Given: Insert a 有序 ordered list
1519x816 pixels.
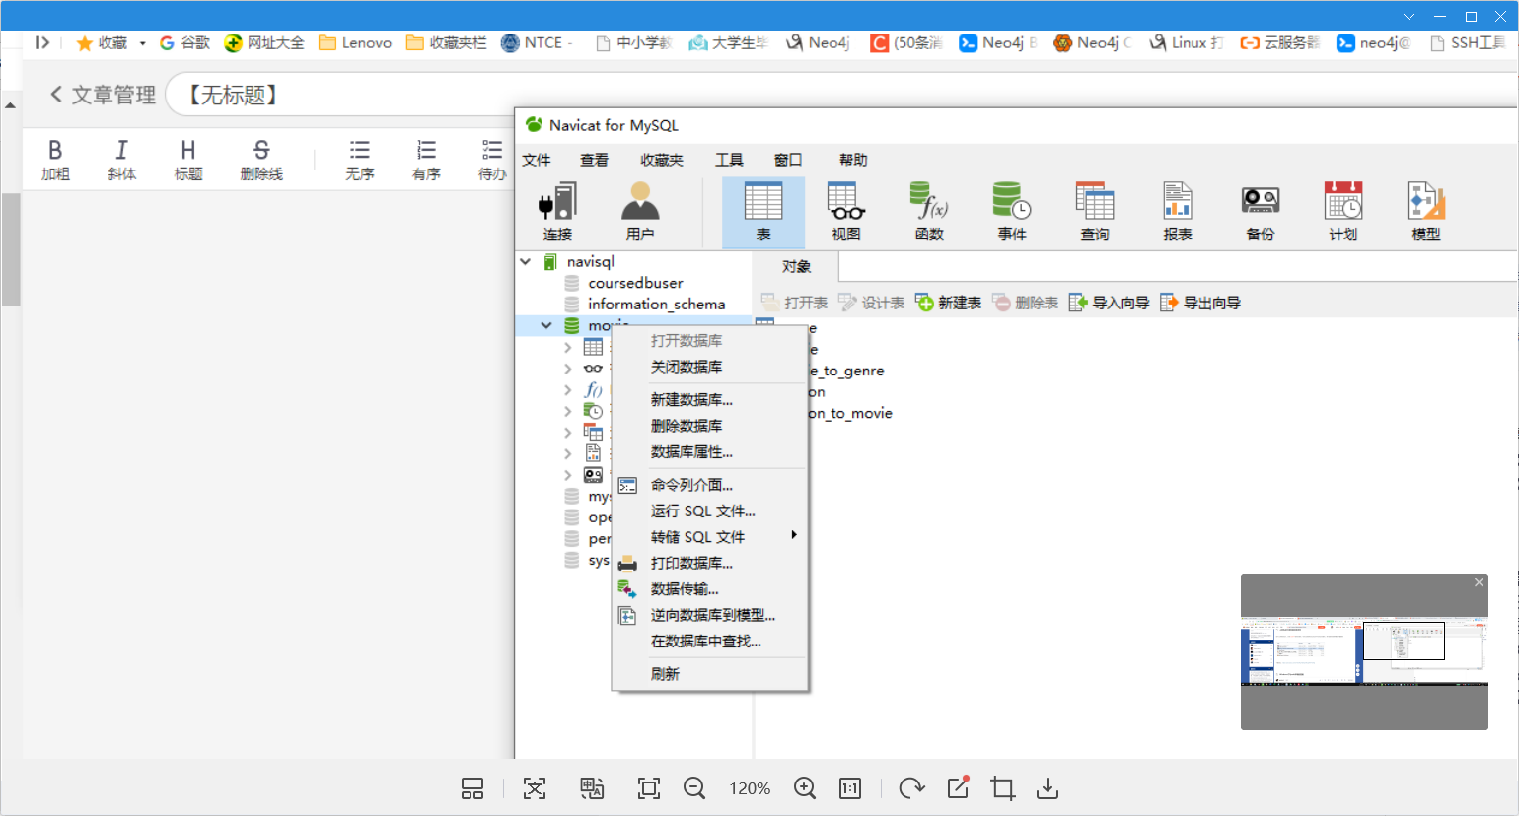Looking at the screenshot, I should [x=426, y=160].
